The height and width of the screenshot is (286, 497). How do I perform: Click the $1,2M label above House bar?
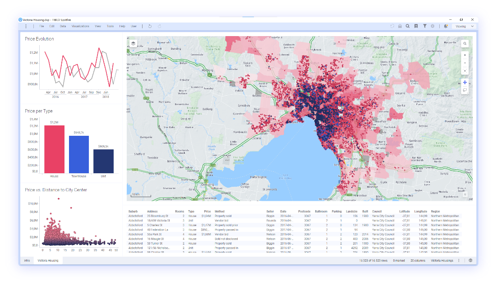click(54, 122)
